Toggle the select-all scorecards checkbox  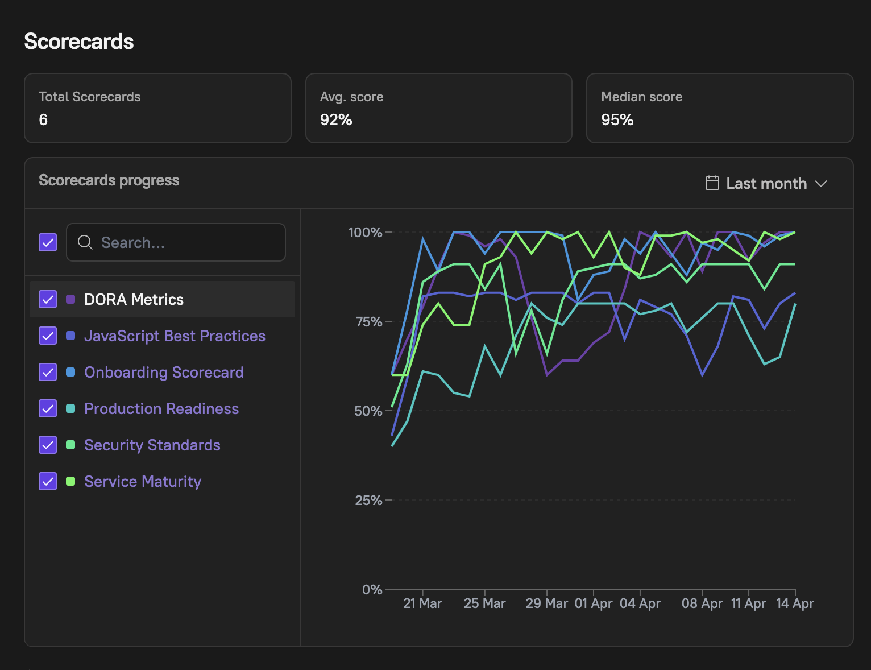[x=48, y=242]
